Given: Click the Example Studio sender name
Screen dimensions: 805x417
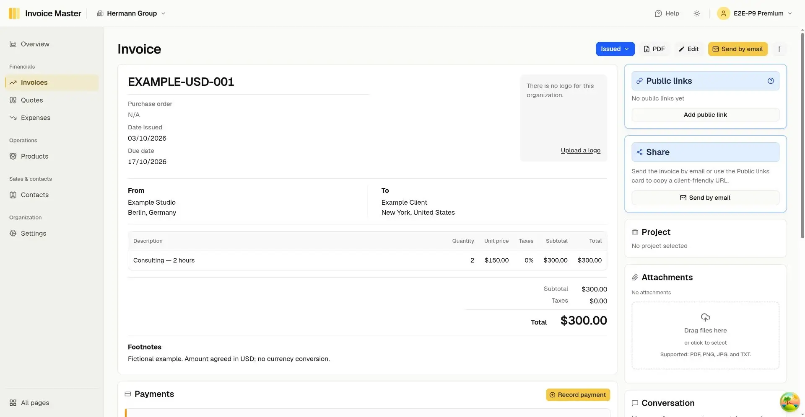Looking at the screenshot, I should [152, 202].
